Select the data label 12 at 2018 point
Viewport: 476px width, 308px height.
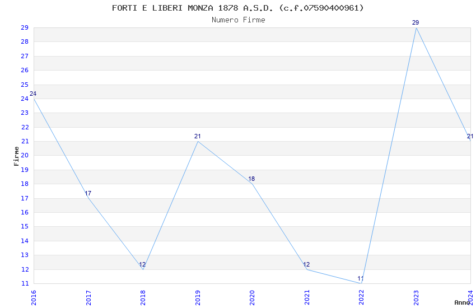pyautogui.click(x=142, y=265)
